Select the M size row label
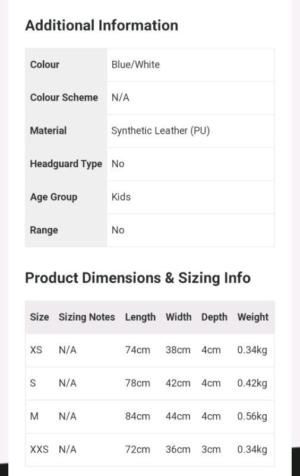The image size is (300, 476). point(34,416)
